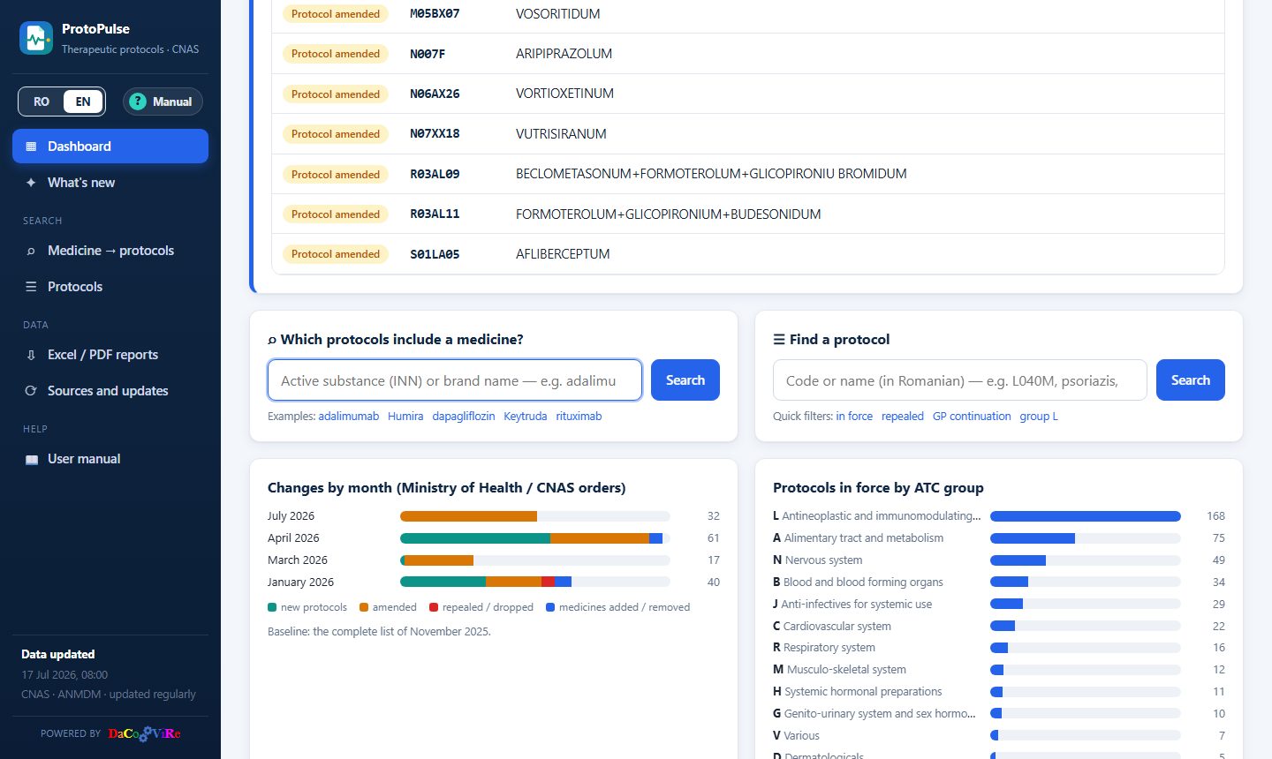Click the N06AX26 protocol code
Viewport: 1272px width, 759px height.
coord(435,94)
